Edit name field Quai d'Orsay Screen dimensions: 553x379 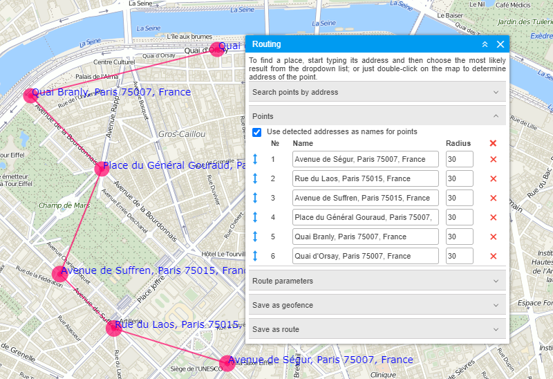(x=366, y=256)
